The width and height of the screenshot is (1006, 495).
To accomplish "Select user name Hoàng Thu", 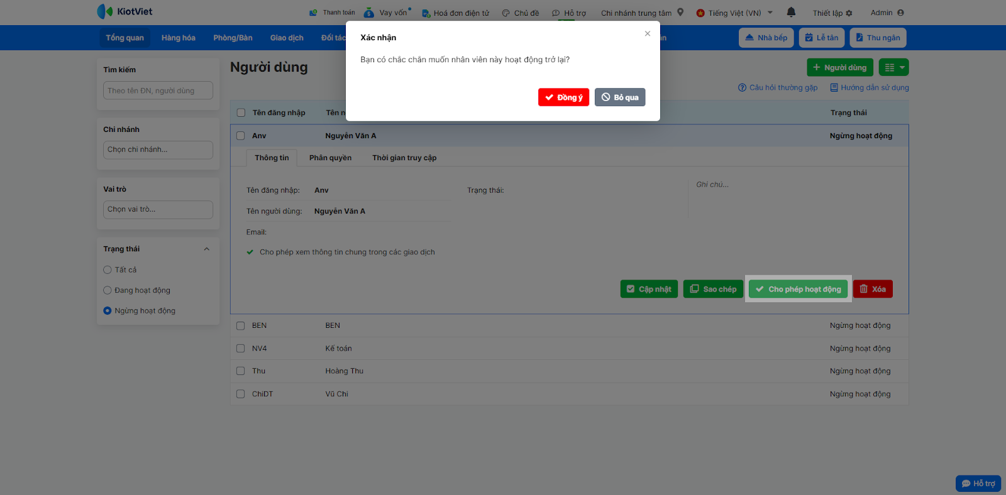I will pyautogui.click(x=344, y=371).
